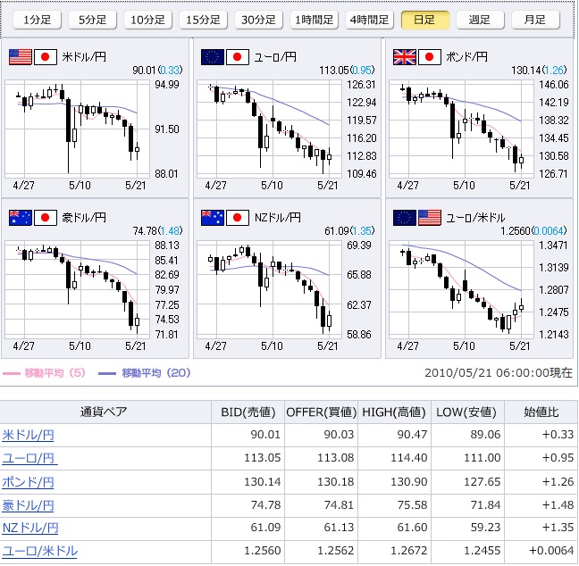Click the New Zealand flag on NZドル/円 chart
This screenshot has height=566, width=579.
click(213, 217)
